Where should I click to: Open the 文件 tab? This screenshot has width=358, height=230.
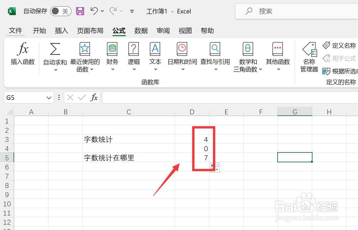[15, 31]
